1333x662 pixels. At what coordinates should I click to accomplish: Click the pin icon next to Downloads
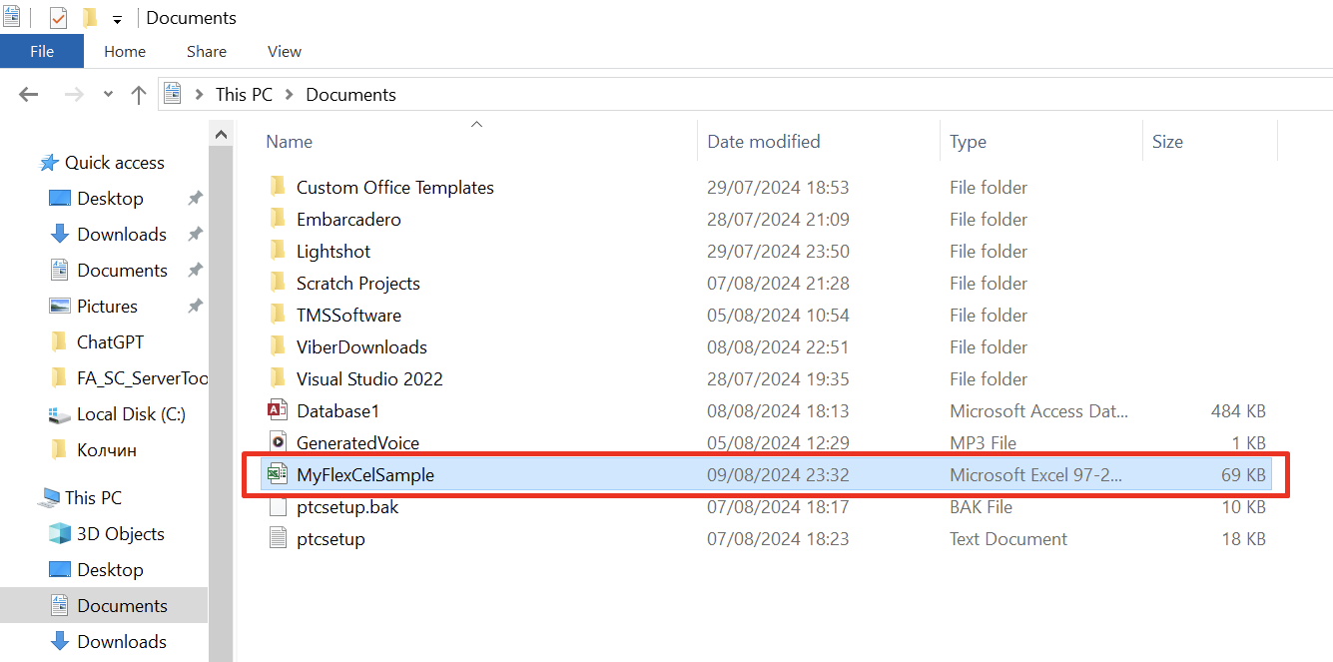197,234
